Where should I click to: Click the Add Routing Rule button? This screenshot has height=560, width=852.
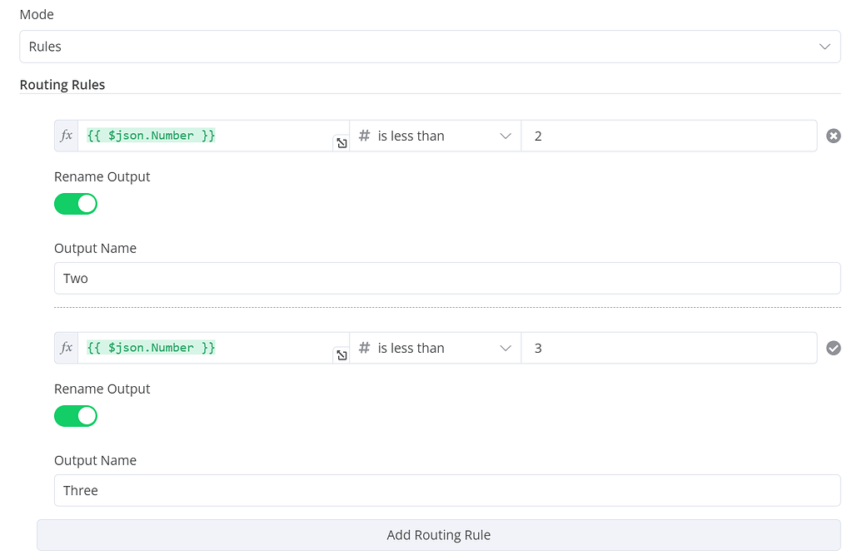[x=438, y=534]
